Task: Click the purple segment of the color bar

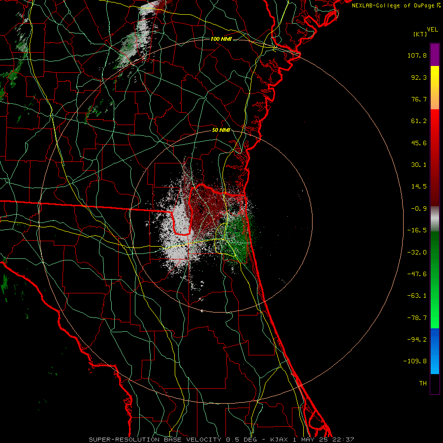Action: (435, 55)
